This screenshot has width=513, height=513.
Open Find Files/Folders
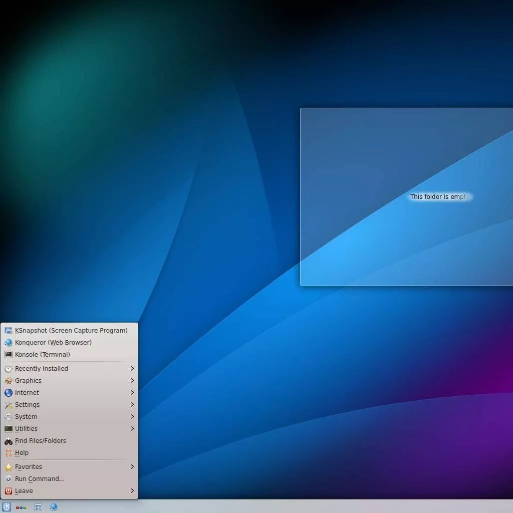coord(40,441)
